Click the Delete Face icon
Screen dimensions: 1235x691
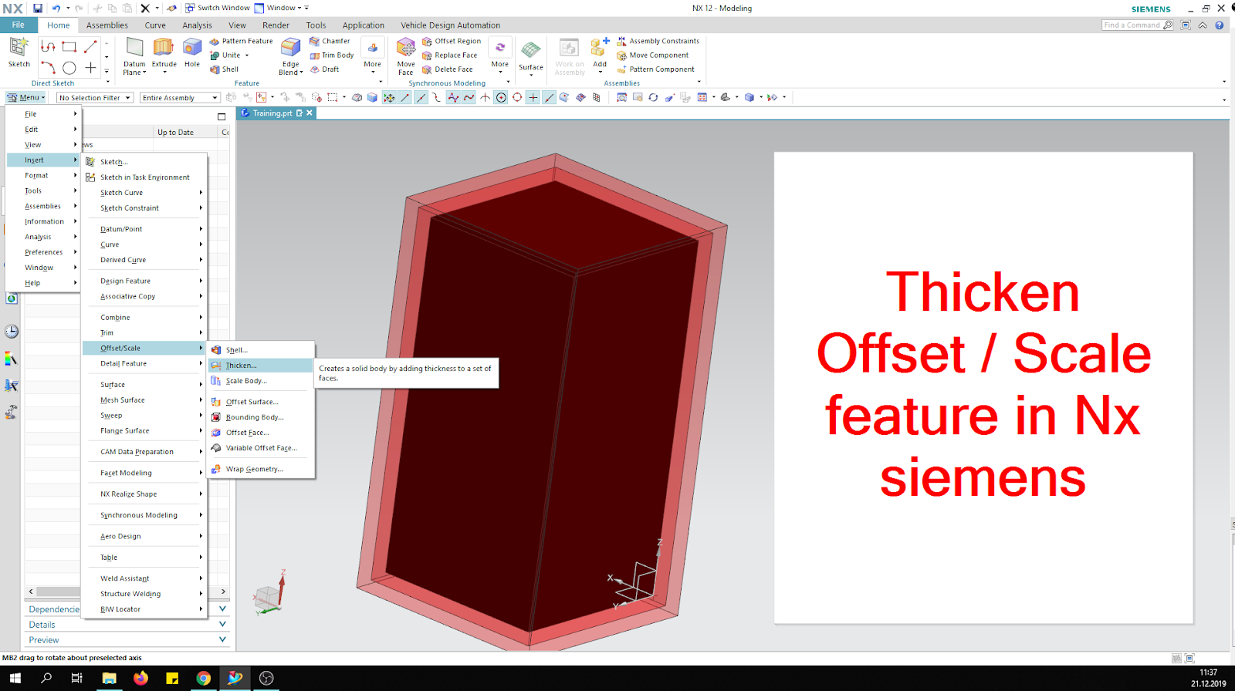[x=427, y=69]
